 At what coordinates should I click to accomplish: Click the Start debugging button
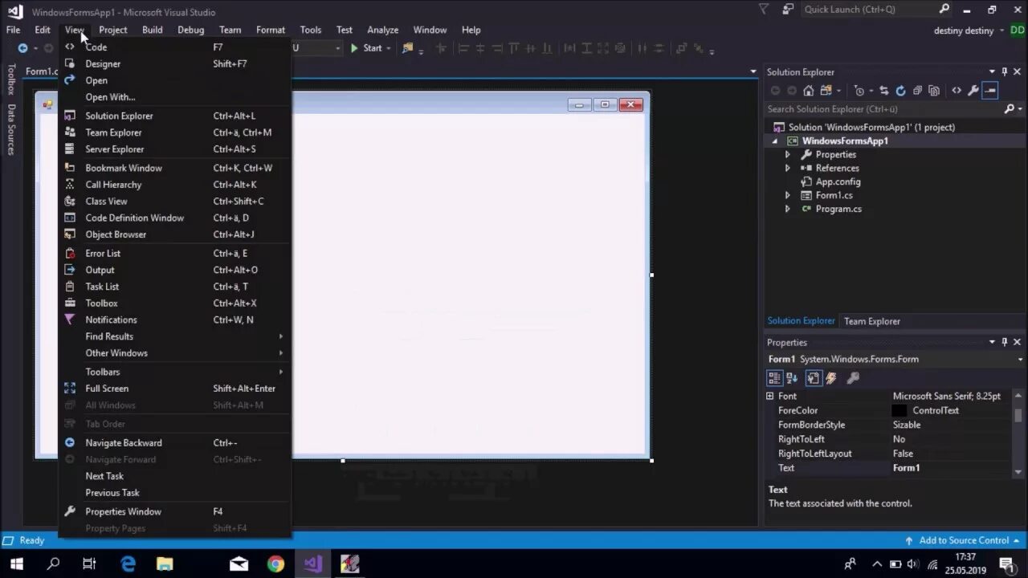pos(366,48)
